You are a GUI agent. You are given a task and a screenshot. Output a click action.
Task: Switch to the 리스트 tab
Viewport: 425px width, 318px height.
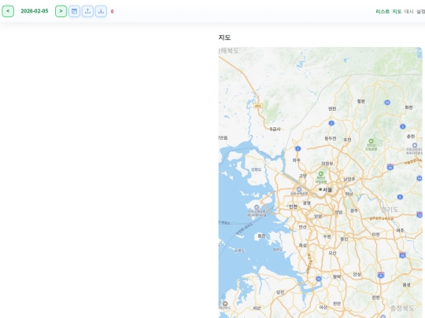pyautogui.click(x=382, y=11)
